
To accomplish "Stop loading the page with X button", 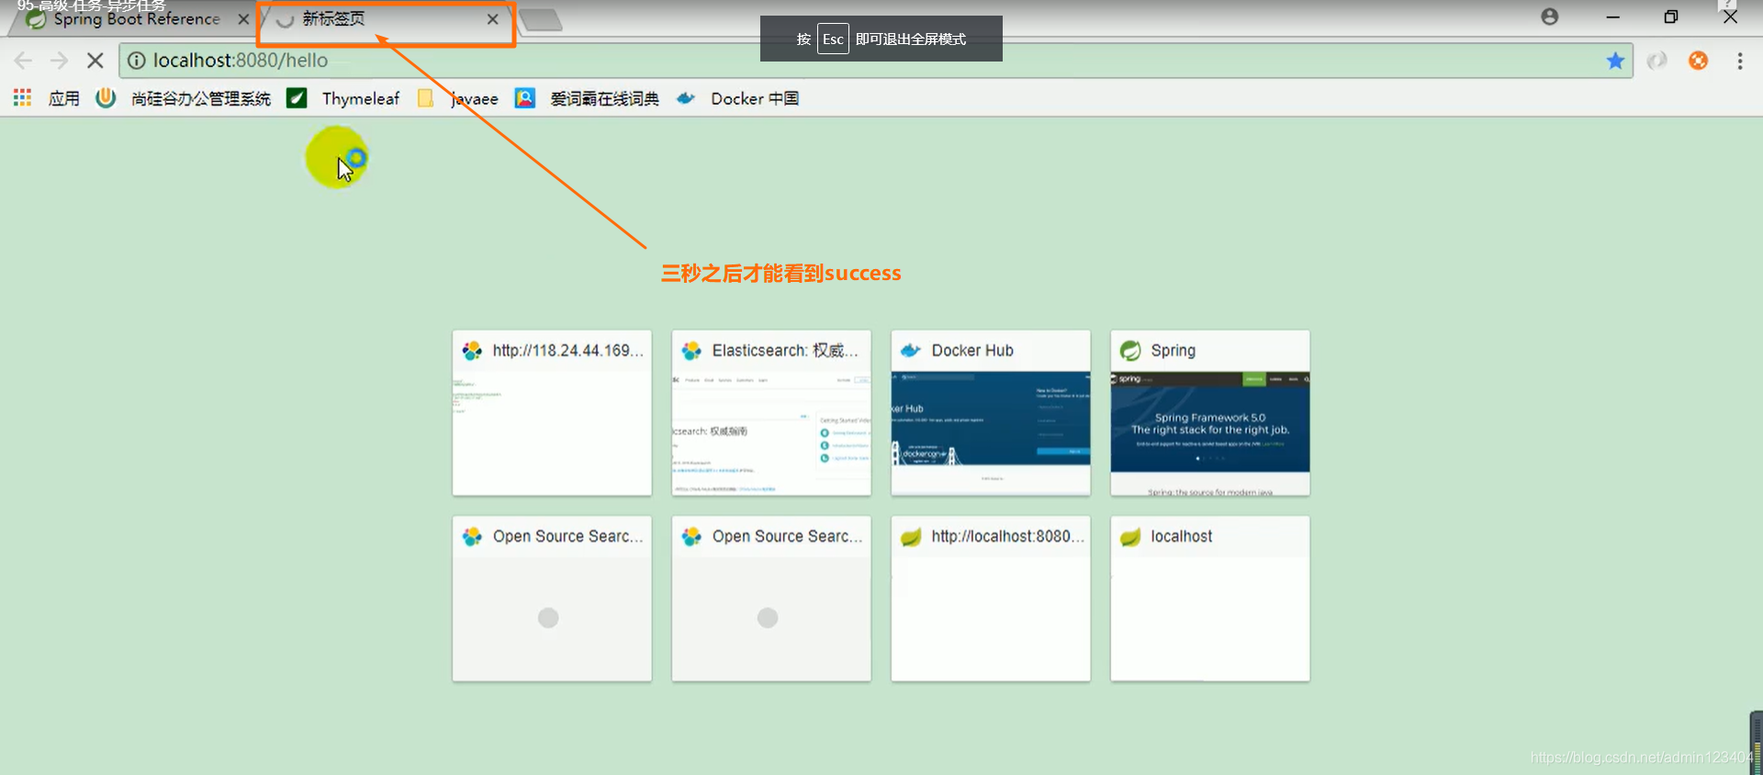I will click(95, 61).
